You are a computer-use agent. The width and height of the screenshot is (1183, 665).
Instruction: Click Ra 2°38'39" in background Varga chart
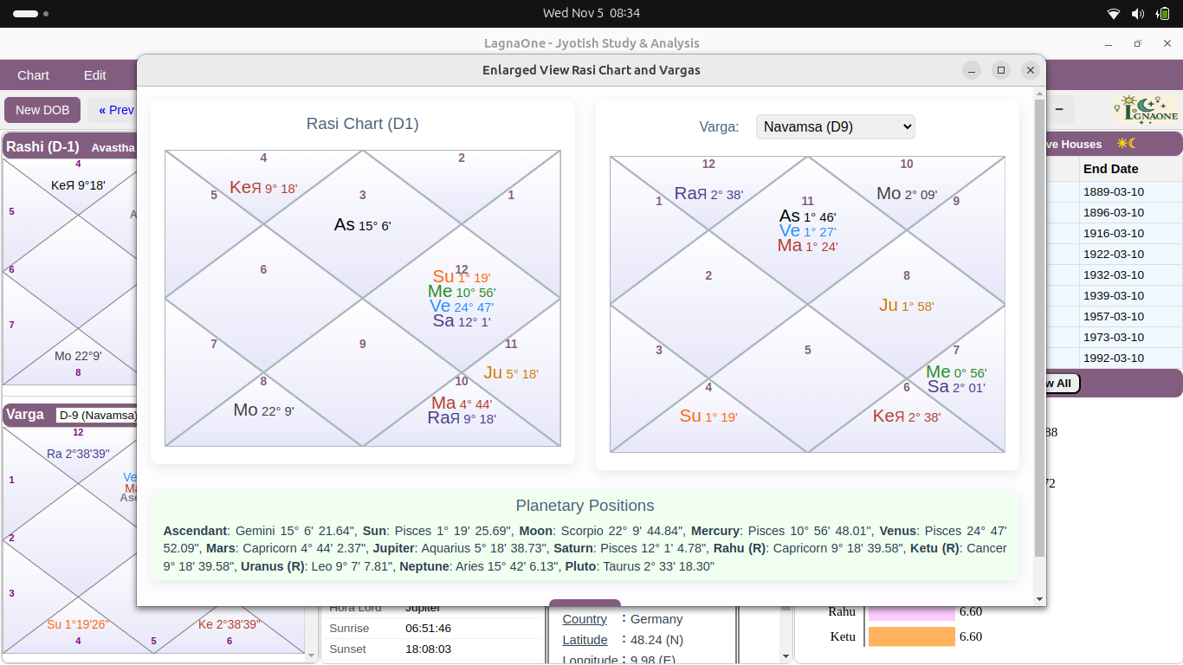78,453
